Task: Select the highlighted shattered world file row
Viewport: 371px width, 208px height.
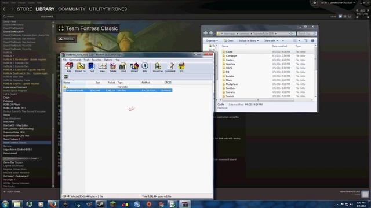Action: [118, 91]
